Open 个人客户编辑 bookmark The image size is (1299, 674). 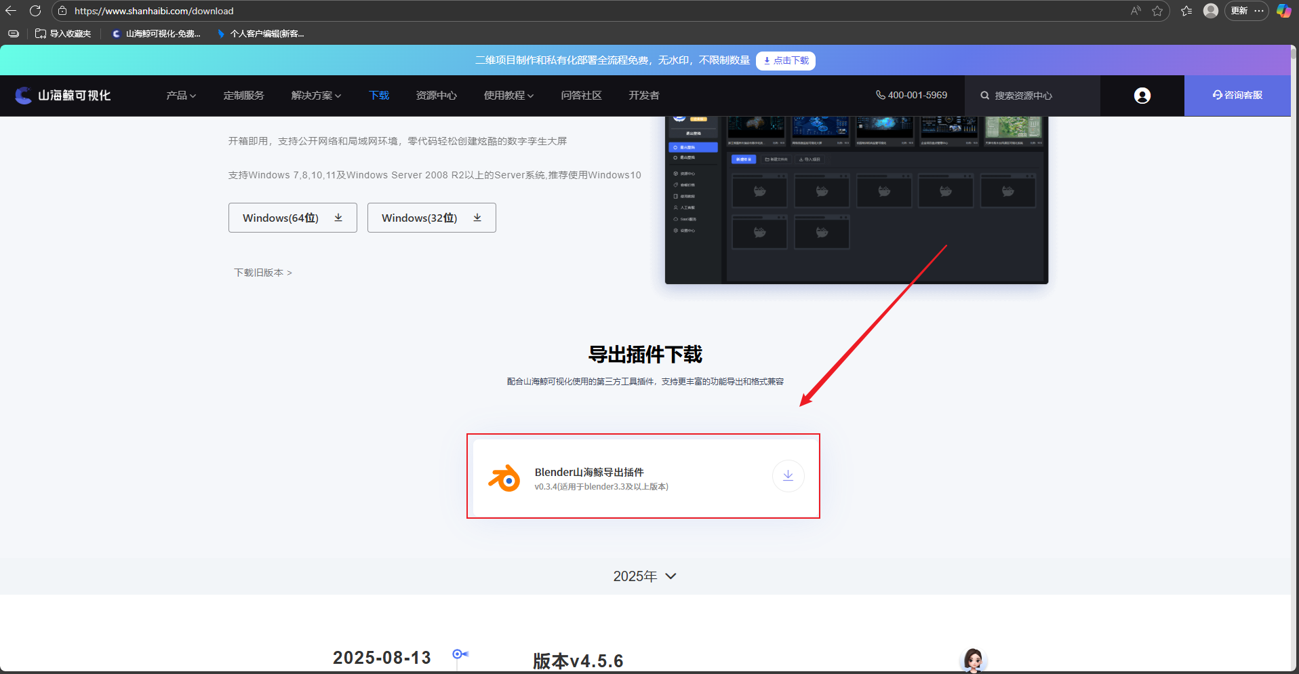point(260,33)
